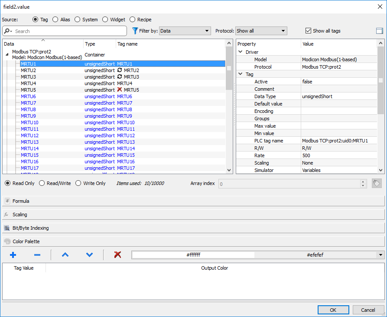Click the Bit/Byte Indexing icon
This screenshot has width=387, height=317.
point(7,228)
